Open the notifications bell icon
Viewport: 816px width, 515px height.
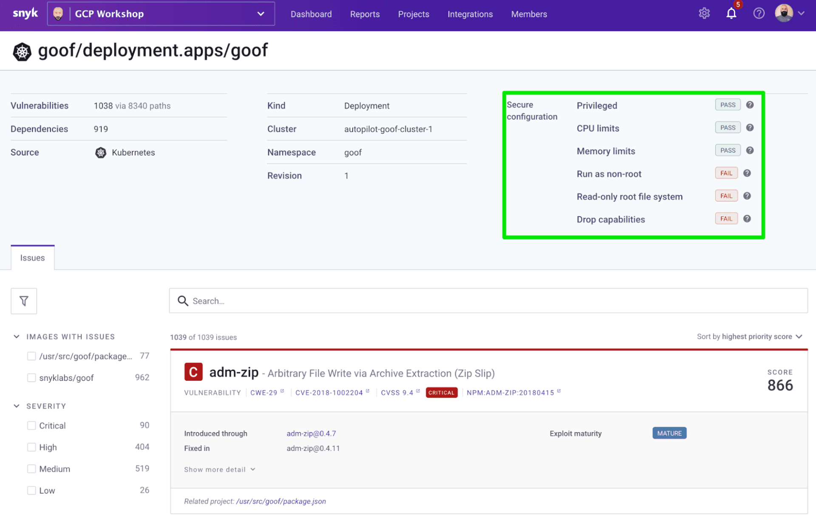click(x=731, y=14)
